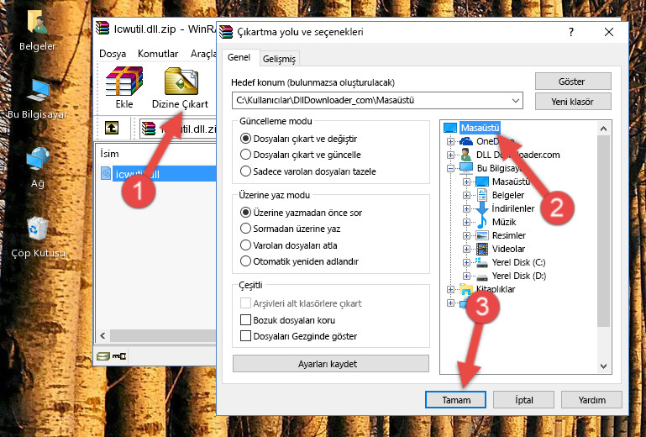Image resolution: width=646 pixels, height=437 pixels.
Task: Go up one folder level in WinRAR
Action: pos(112,128)
